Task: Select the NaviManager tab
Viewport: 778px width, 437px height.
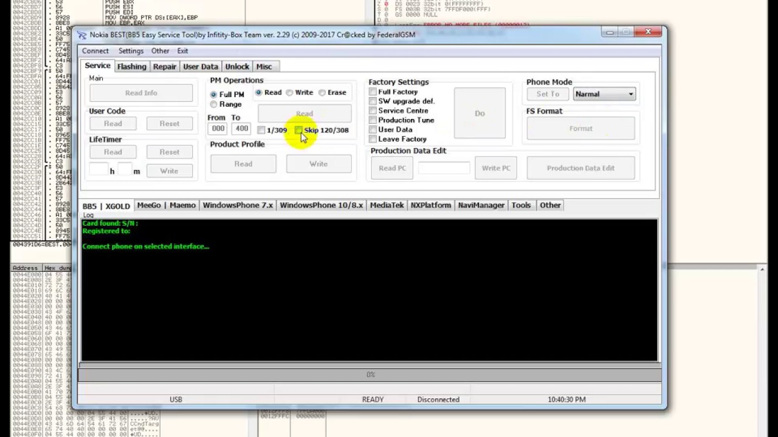Action: tap(481, 205)
